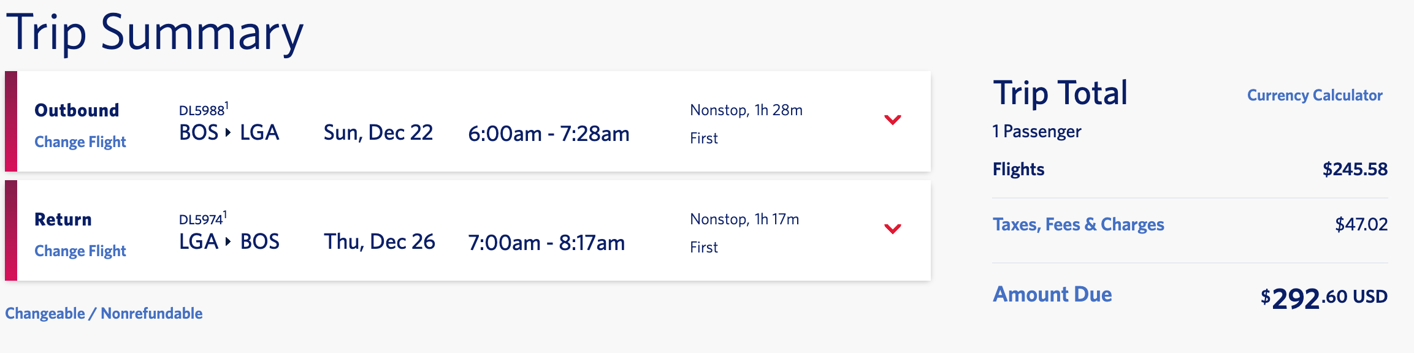This screenshot has width=1414, height=353.
Task: Click the magenta bar on the Return card
Action: [11, 230]
